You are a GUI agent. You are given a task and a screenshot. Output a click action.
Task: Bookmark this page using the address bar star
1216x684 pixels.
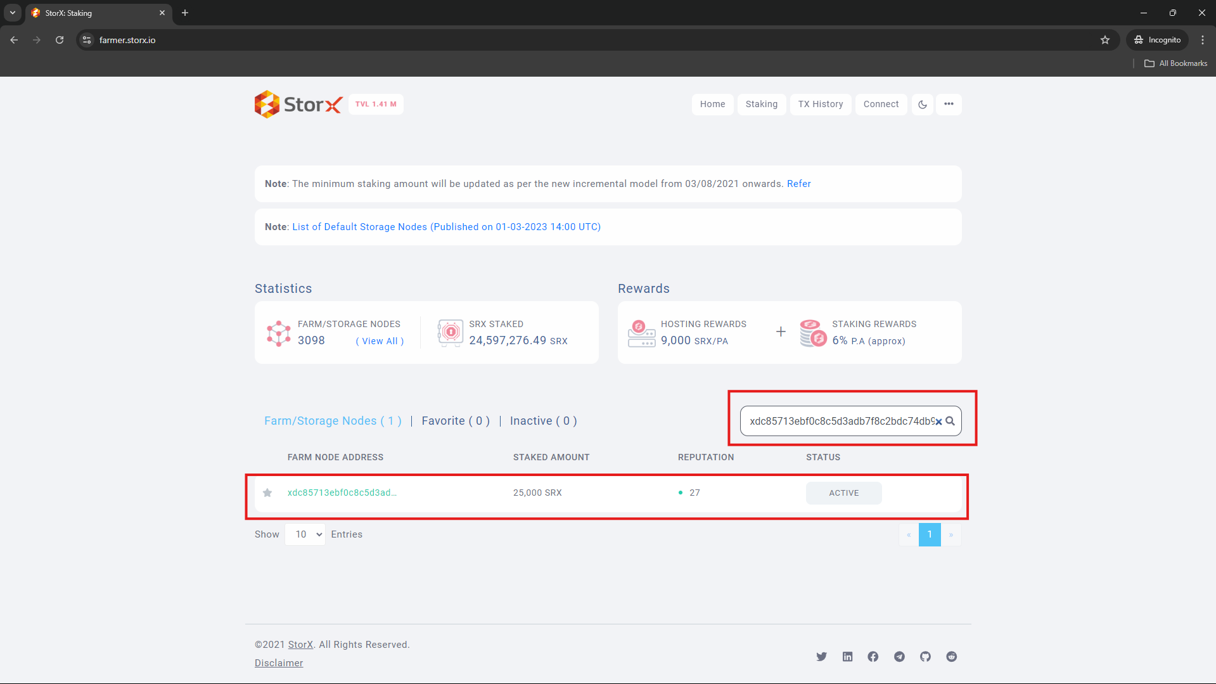(1105, 40)
